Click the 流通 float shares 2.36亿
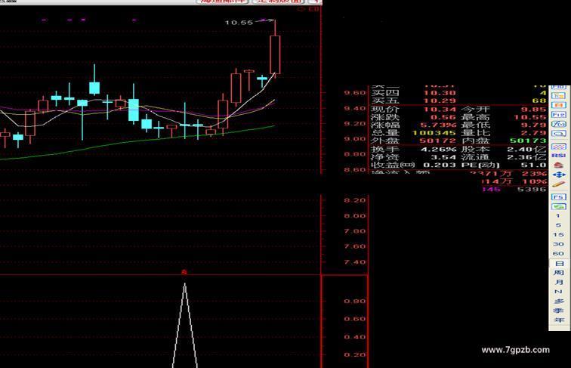Screen dimensions: 571x368 point(526,157)
